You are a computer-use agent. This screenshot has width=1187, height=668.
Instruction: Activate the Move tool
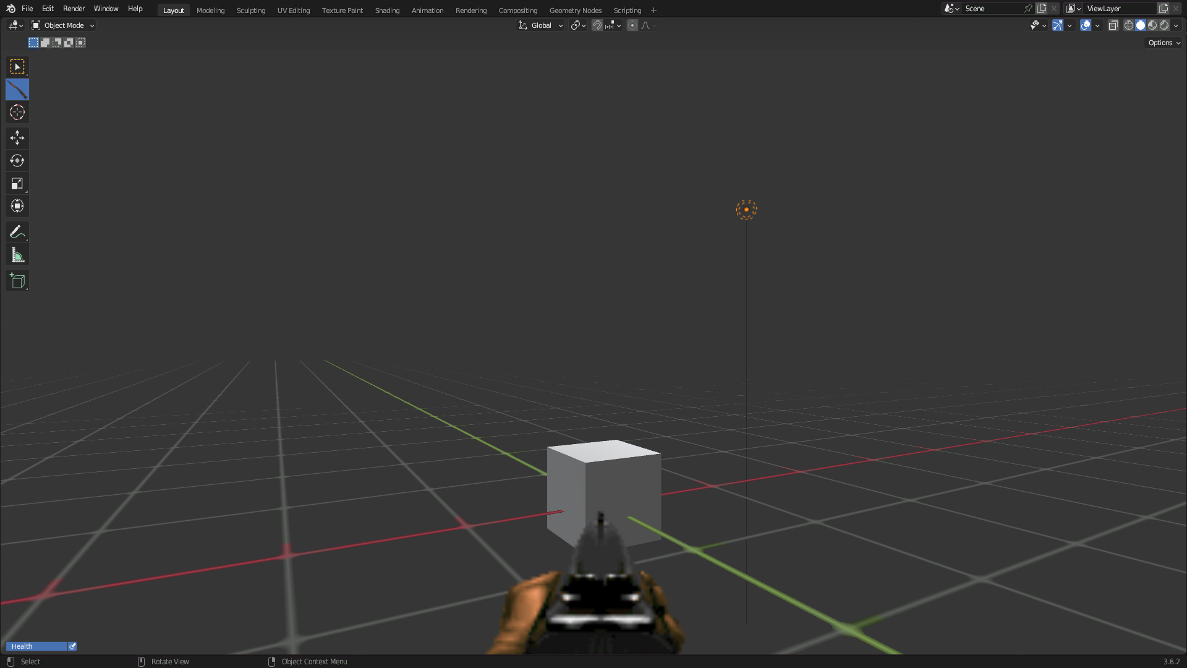(x=17, y=137)
